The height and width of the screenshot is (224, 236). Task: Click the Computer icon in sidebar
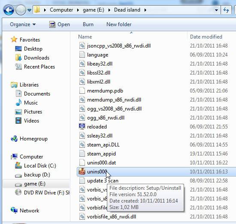(14, 157)
